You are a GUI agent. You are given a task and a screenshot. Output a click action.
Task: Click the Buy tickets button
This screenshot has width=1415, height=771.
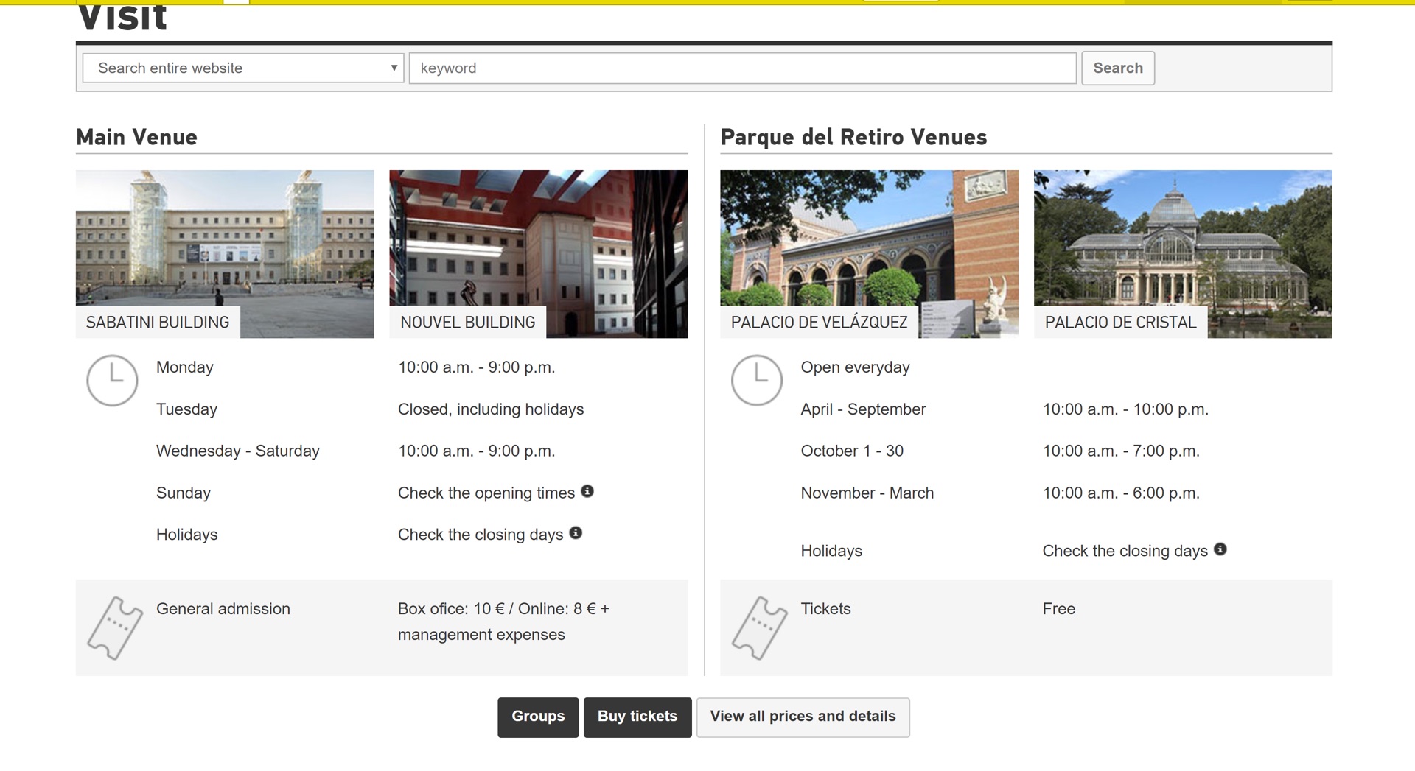tap(637, 717)
